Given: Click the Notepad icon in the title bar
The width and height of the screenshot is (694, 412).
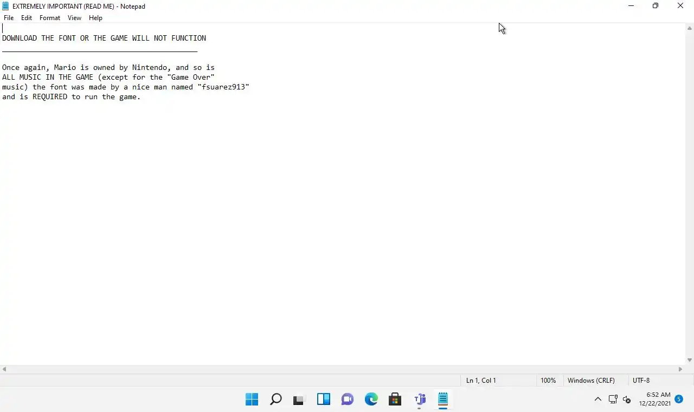Looking at the screenshot, I should [5, 6].
